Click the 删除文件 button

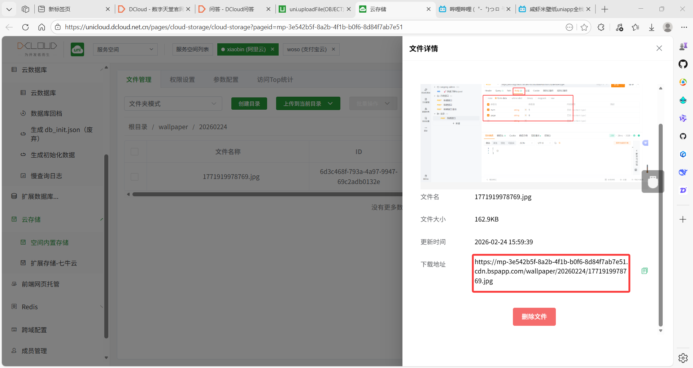click(534, 317)
